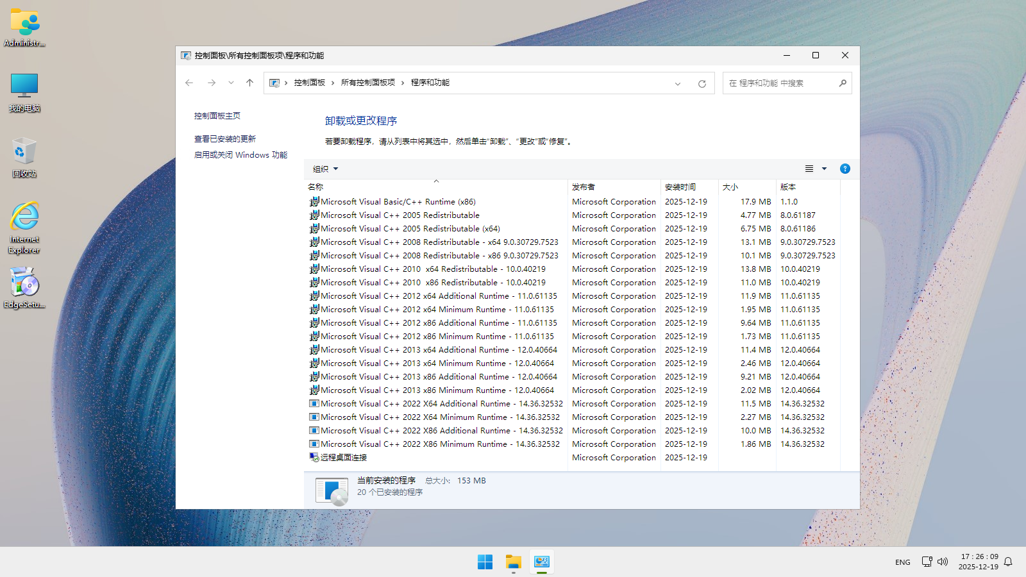This screenshot has width=1026, height=577.
Task: Open the help question mark icon
Action: pyautogui.click(x=845, y=169)
